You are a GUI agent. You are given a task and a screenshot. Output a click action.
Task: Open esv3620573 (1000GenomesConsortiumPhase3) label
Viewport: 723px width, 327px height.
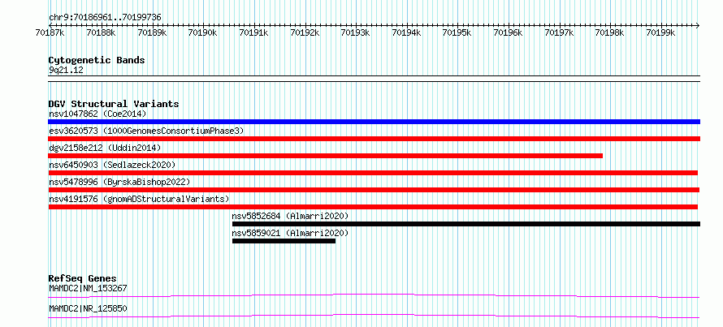pos(146,131)
